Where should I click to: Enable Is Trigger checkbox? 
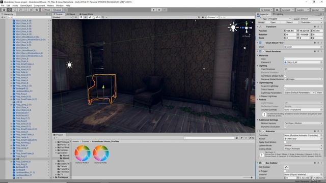point(285,171)
